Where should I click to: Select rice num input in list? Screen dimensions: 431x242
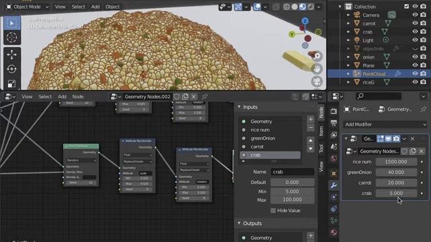click(x=270, y=130)
